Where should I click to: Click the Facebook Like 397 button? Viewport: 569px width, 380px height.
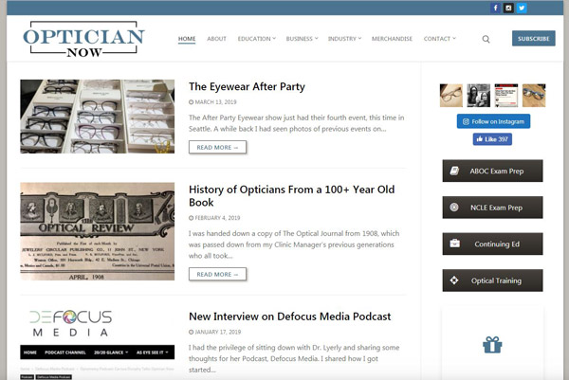[492, 139]
